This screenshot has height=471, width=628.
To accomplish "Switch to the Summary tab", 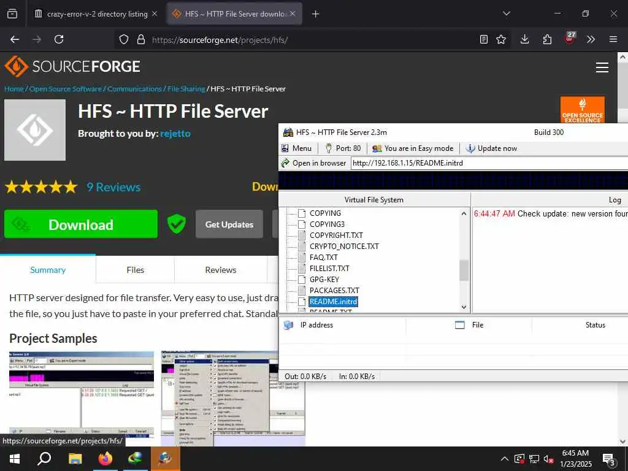I will pos(48,270).
